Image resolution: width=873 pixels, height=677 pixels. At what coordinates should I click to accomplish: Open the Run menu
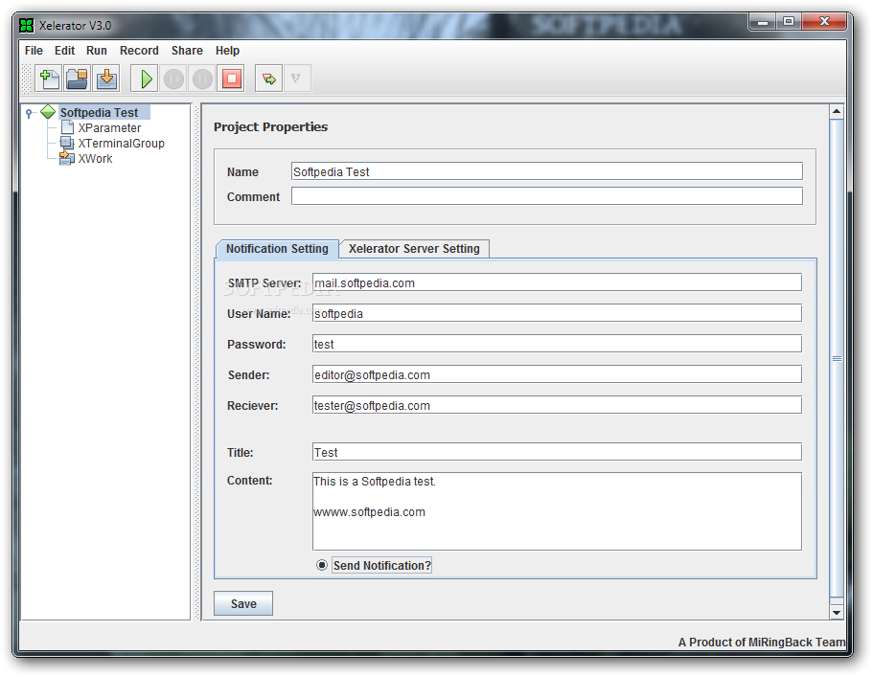tap(97, 51)
